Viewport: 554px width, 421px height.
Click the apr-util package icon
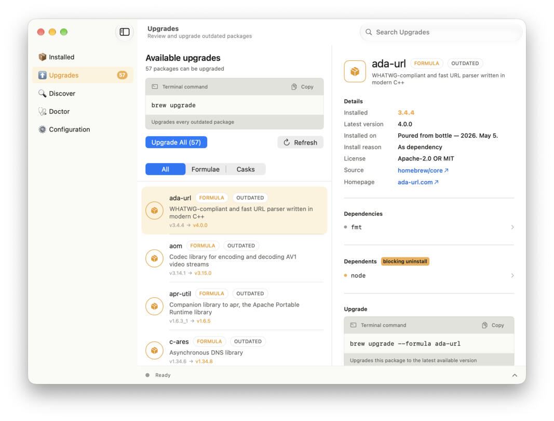click(x=154, y=306)
